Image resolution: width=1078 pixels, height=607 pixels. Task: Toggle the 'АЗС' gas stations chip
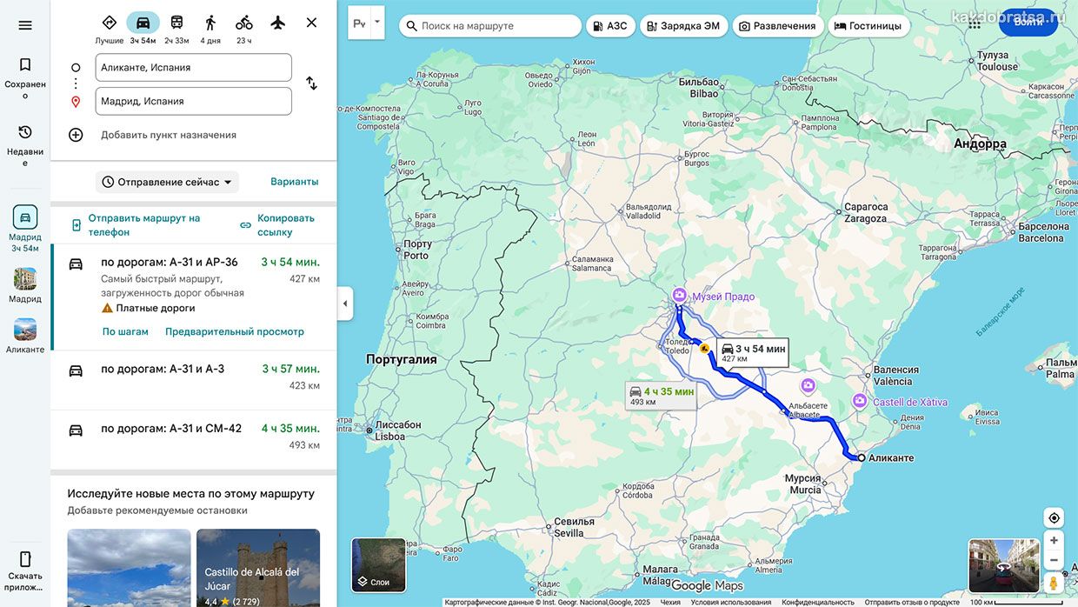[609, 26]
